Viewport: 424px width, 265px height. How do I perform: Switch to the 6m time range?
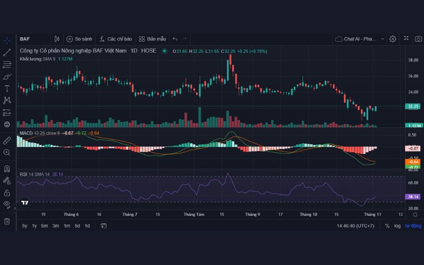(x=45, y=226)
